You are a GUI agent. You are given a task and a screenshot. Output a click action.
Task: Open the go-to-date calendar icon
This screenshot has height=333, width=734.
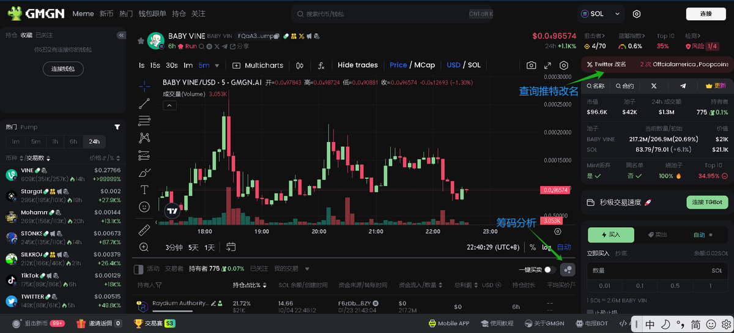click(x=231, y=247)
